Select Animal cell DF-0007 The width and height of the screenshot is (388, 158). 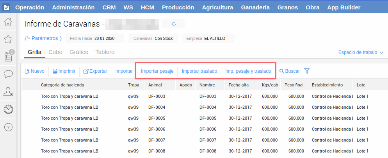(x=157, y=140)
